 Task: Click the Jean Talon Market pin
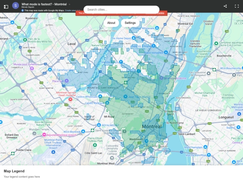click(x=126, y=97)
